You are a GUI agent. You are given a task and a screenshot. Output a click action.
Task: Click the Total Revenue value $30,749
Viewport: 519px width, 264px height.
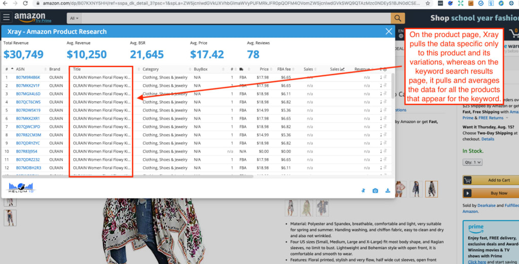[23, 54]
